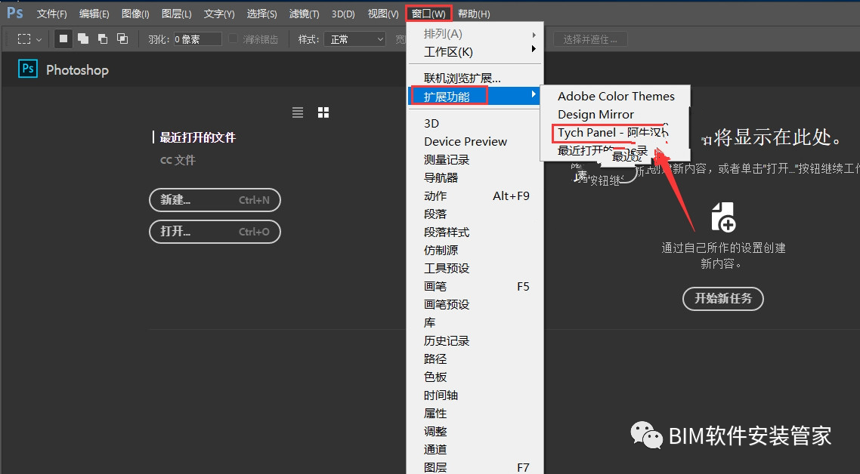This screenshot has width=860, height=474.
Task: Show the 色板 panel
Action: pos(475,377)
